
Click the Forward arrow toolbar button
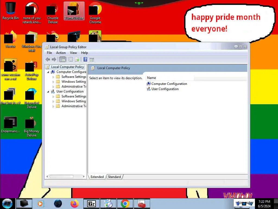(54, 59)
